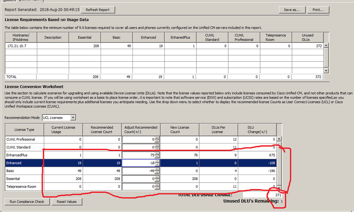Click adjust count field in Basic row
Image resolution: width=354 pixels, height=212 pixels.
[x=139, y=171]
